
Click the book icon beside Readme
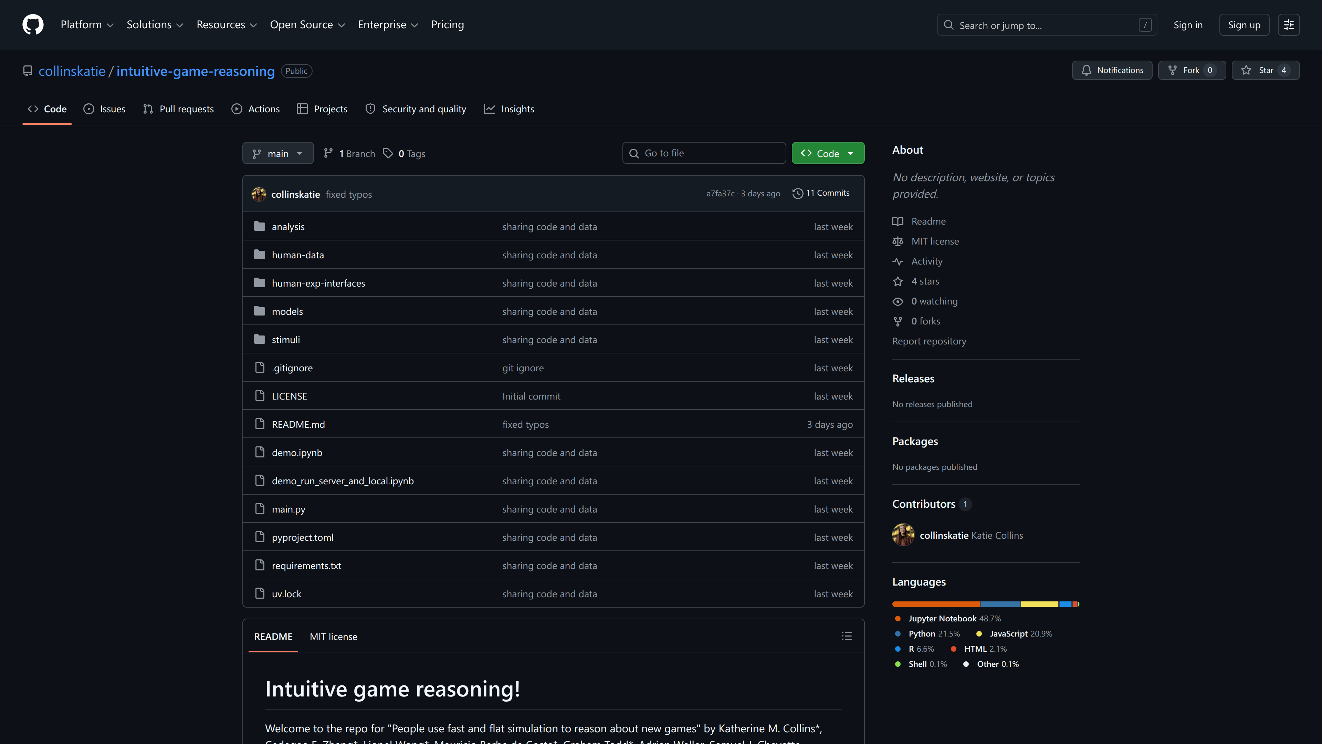[x=898, y=221]
